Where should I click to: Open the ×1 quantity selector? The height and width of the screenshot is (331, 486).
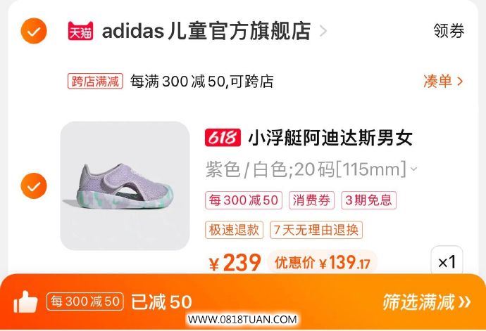[447, 261]
